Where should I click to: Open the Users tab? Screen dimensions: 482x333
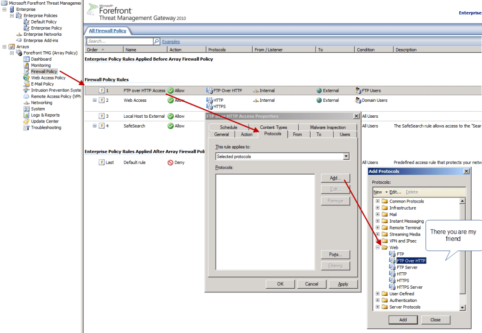[345, 134]
